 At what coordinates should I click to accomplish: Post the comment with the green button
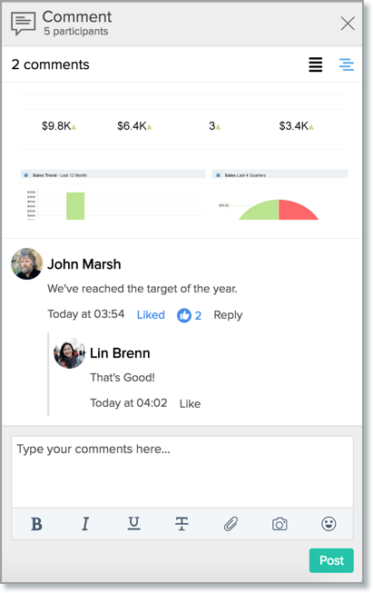331,560
